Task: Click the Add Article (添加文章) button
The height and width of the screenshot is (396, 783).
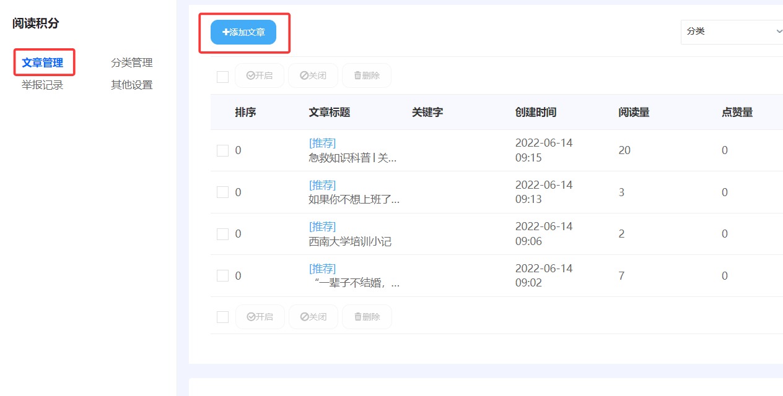Action: 243,32
